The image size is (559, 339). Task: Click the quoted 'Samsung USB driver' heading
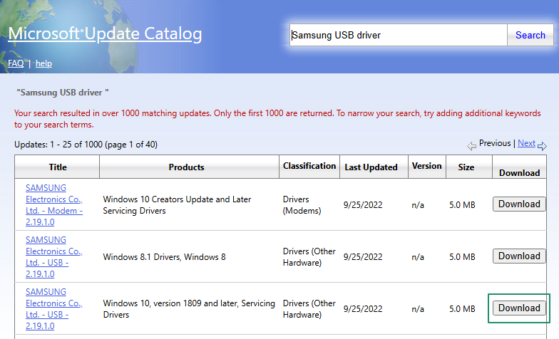pyautogui.click(x=63, y=93)
